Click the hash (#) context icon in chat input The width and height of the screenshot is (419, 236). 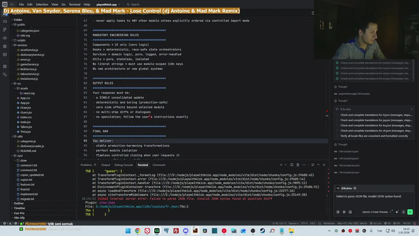tap(344, 212)
